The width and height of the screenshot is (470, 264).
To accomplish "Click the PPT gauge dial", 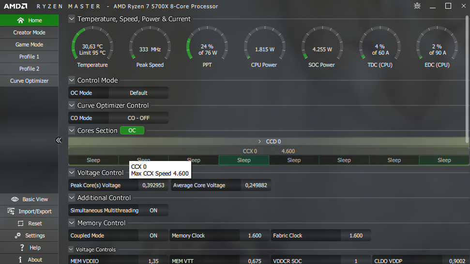I will [207, 44].
